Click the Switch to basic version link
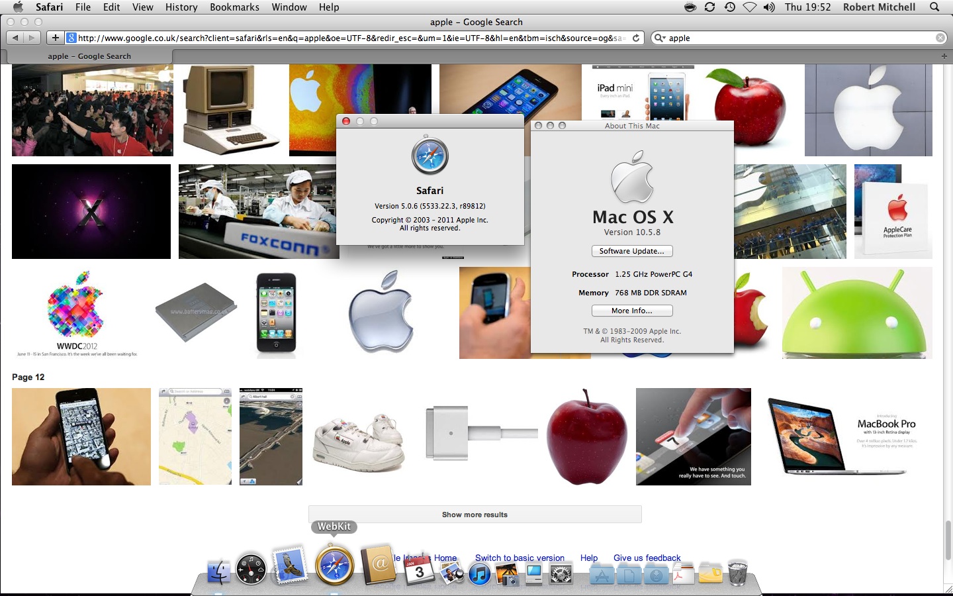The image size is (953, 596). 520,558
